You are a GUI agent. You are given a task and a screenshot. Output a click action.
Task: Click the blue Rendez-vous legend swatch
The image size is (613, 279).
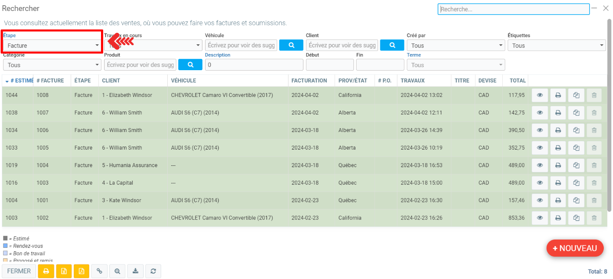click(x=5, y=246)
